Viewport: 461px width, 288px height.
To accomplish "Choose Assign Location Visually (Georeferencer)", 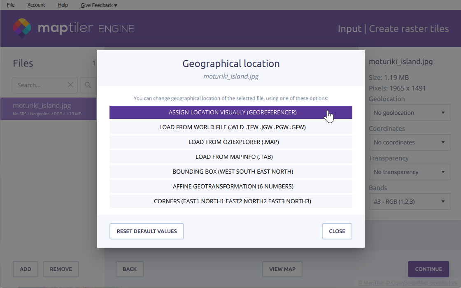I will (230, 112).
